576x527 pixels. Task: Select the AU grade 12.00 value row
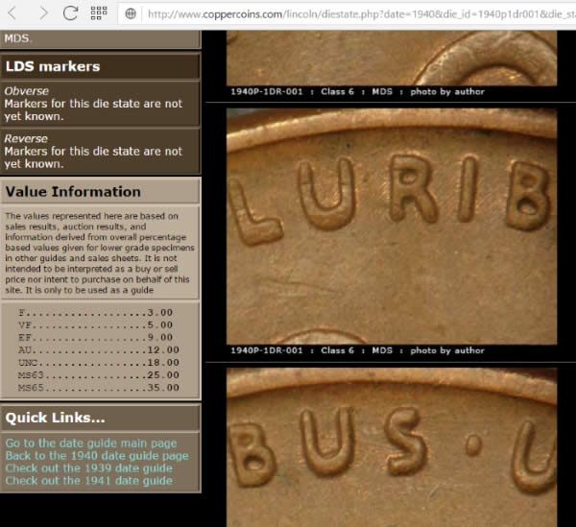[x=99, y=349]
